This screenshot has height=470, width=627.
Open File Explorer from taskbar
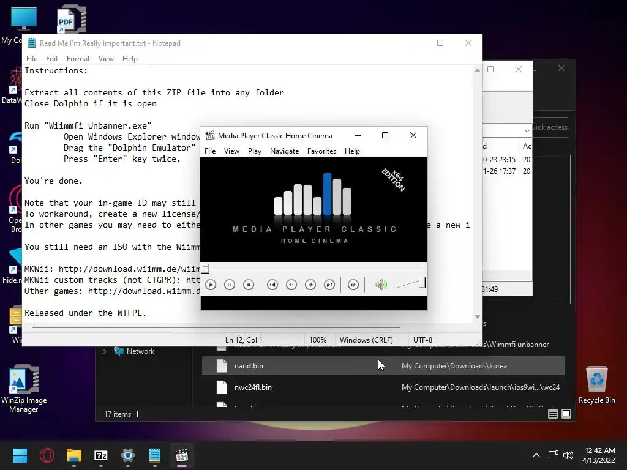[x=74, y=455]
